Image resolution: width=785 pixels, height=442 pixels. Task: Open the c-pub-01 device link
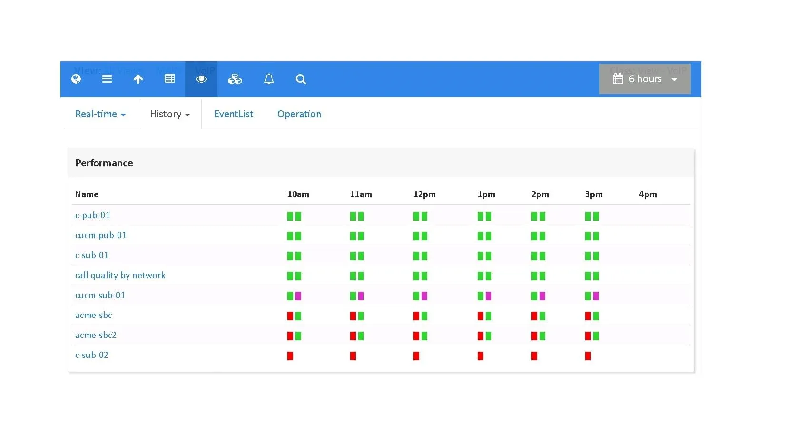click(x=93, y=215)
